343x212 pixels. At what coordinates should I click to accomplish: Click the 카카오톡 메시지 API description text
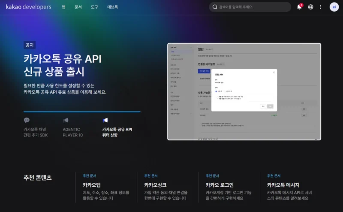289,195
